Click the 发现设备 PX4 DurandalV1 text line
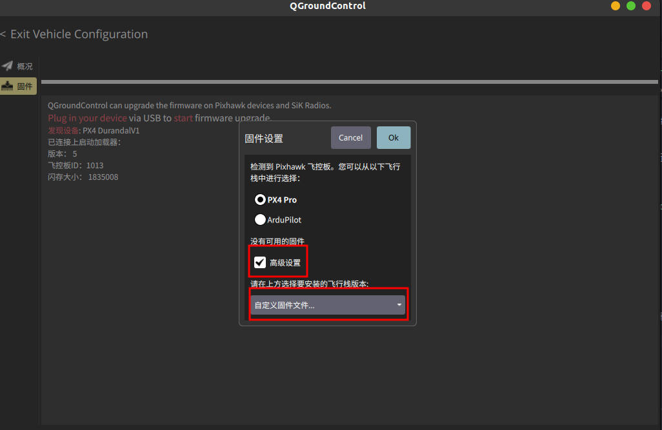Viewport: 662px width, 430px height. pyautogui.click(x=94, y=130)
